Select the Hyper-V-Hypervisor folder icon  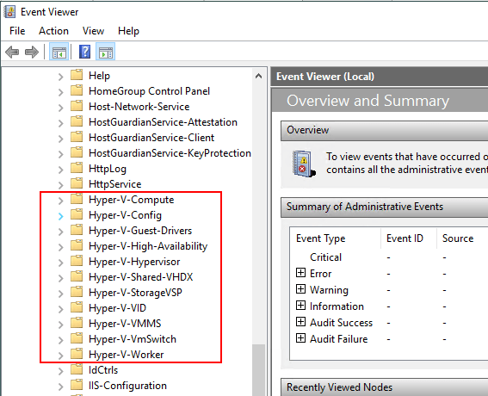(x=77, y=261)
